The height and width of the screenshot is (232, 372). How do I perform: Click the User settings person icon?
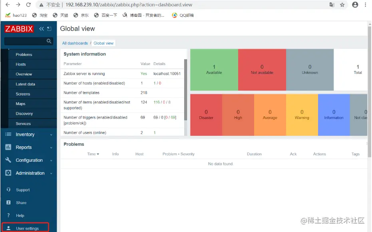(8, 228)
